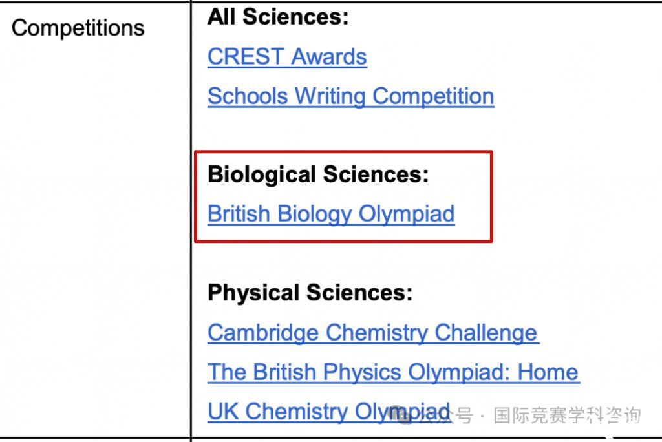Select the Biological Sciences heading
Screen dimensions: 662x442
(318, 174)
